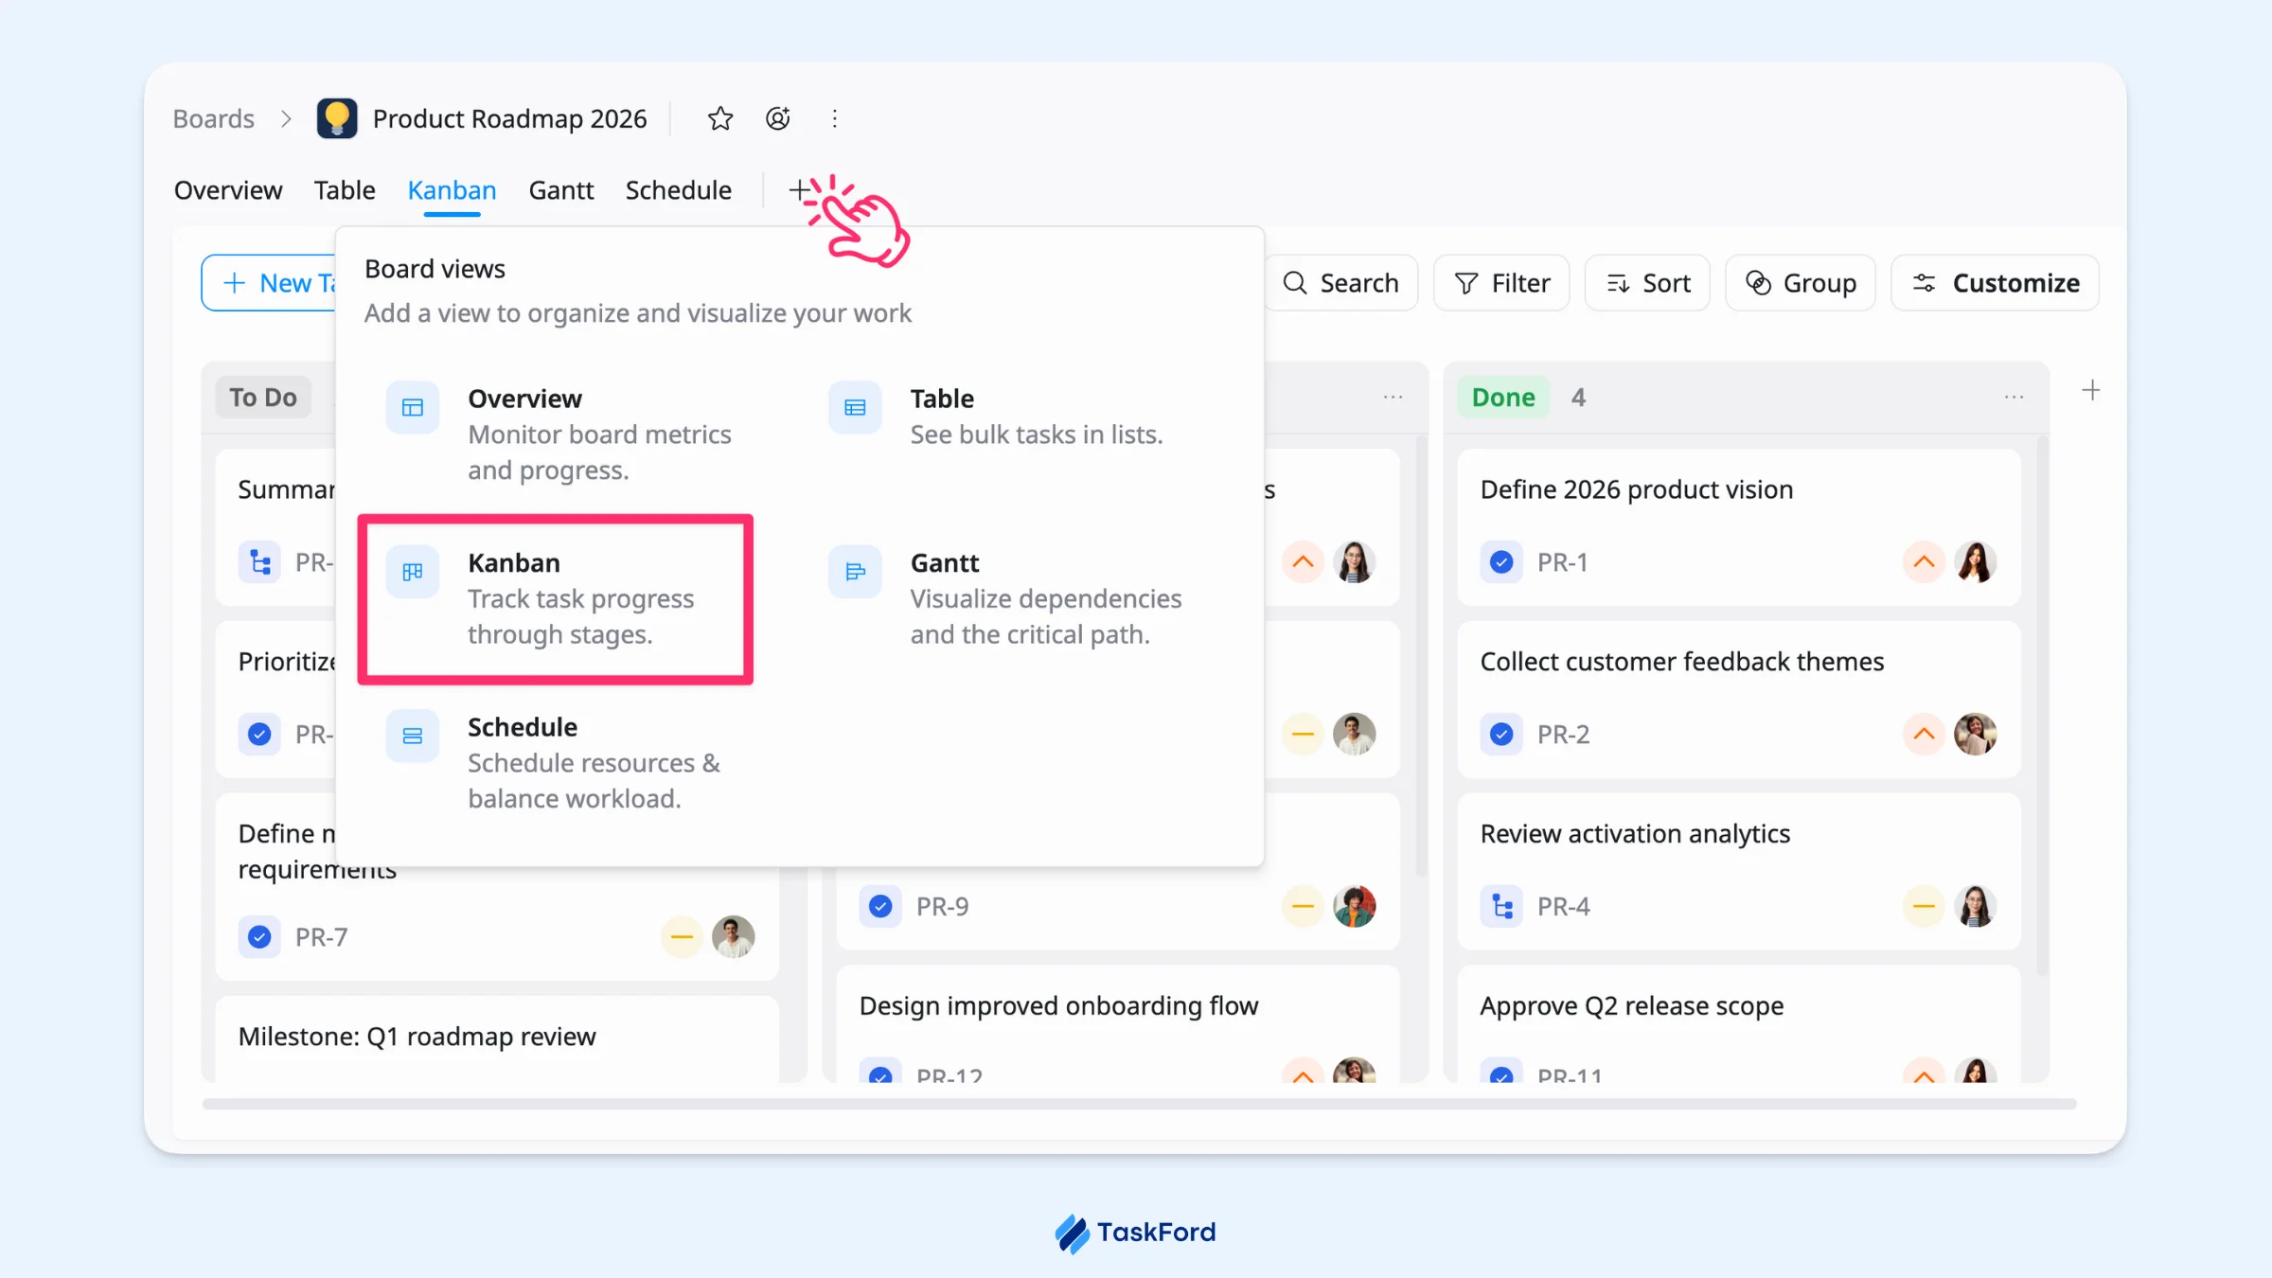This screenshot has width=2272, height=1278.
Task: Open the board's three-dot options menu
Action: [x=834, y=118]
